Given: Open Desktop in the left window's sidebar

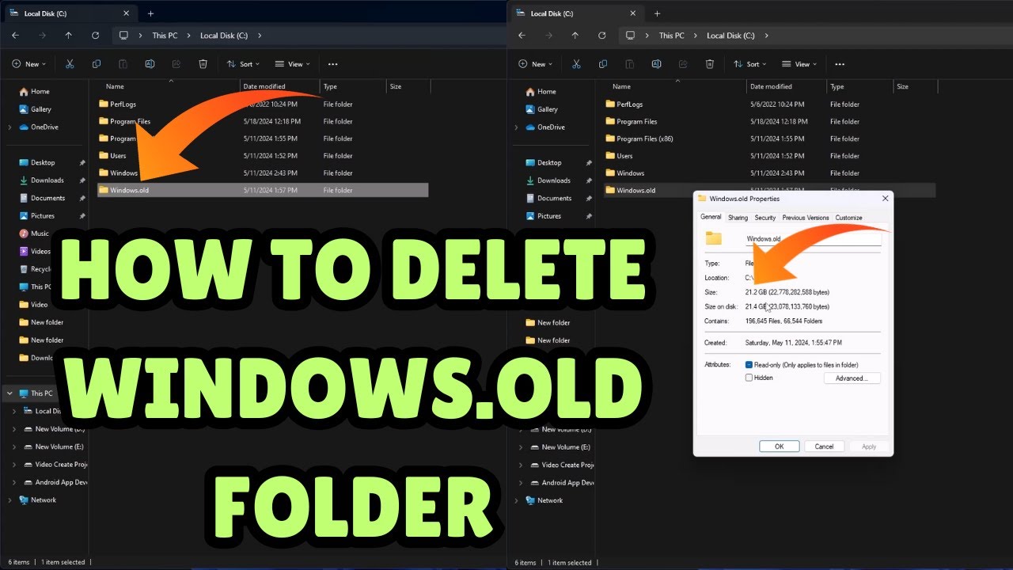Looking at the screenshot, I should point(36,163).
